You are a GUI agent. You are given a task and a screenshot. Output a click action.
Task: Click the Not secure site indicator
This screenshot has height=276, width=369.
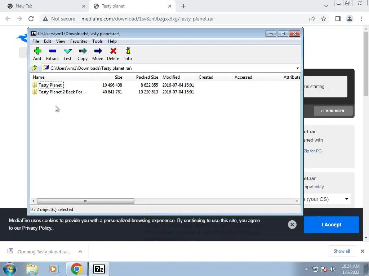(59, 19)
